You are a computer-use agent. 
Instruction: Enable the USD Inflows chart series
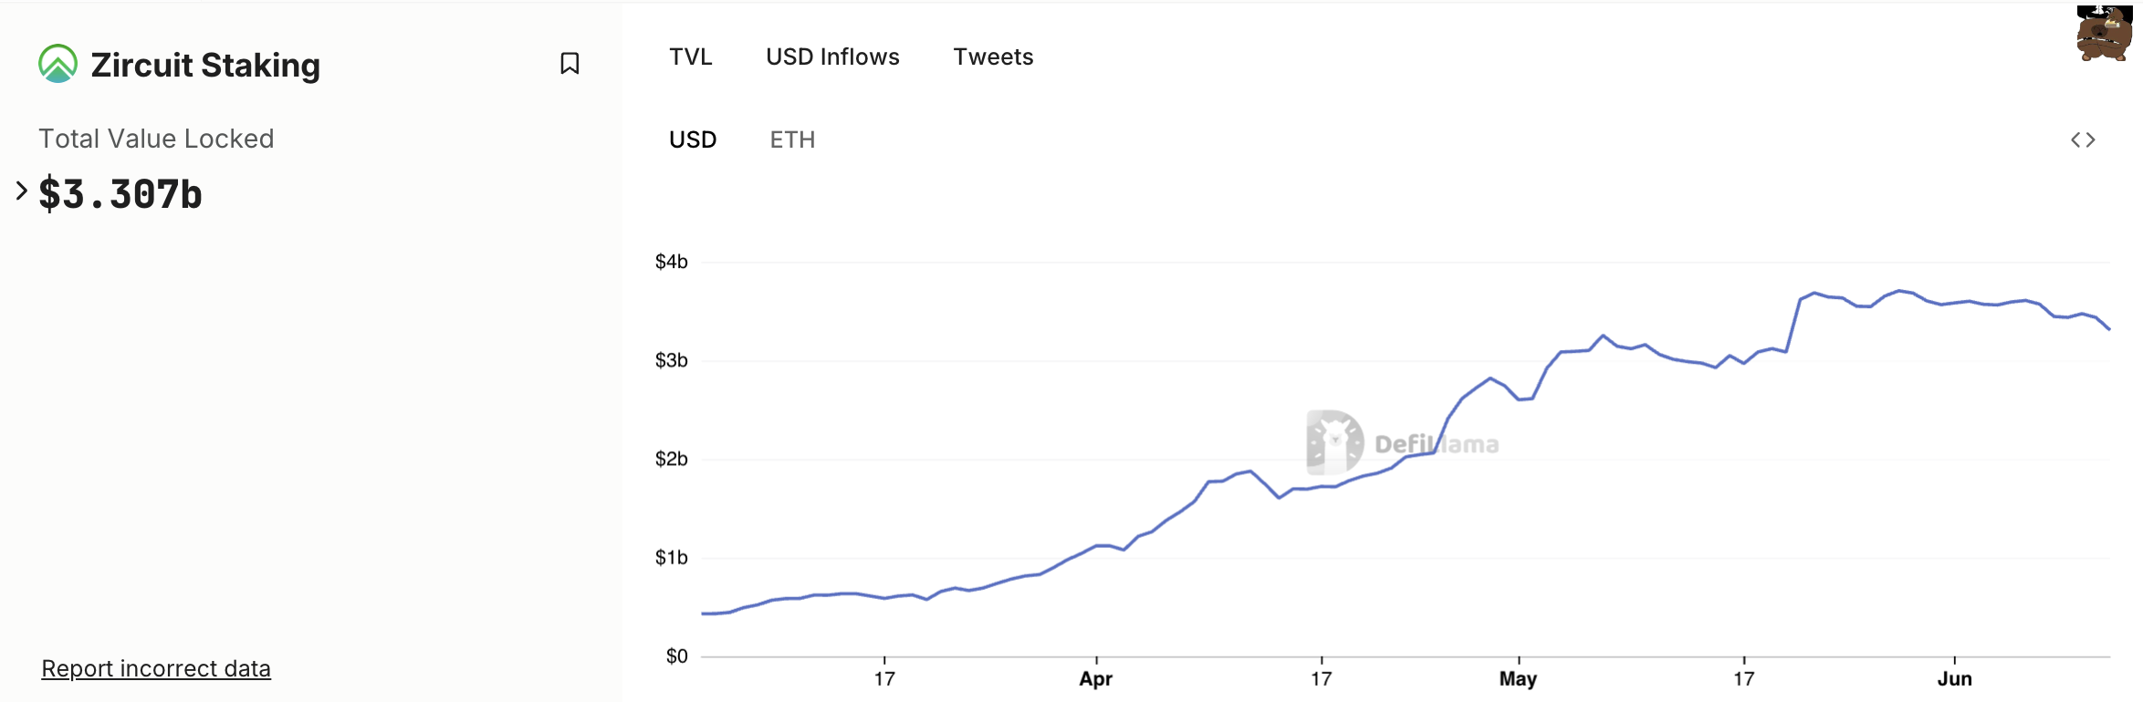click(832, 57)
